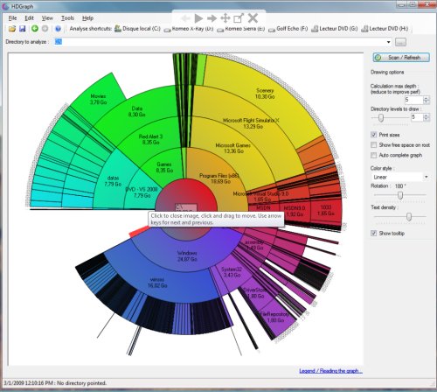The image size is (437, 392).
Task: Select the Movies 3,78 Go segment
Action: point(98,99)
